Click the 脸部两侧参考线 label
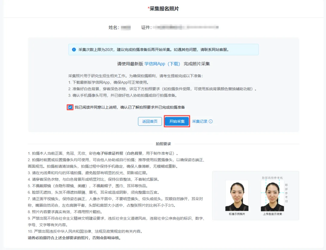 click(272, 178)
